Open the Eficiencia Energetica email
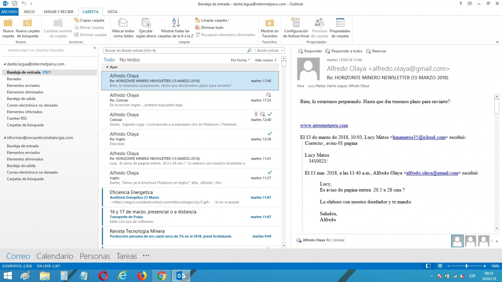 pos(190,197)
